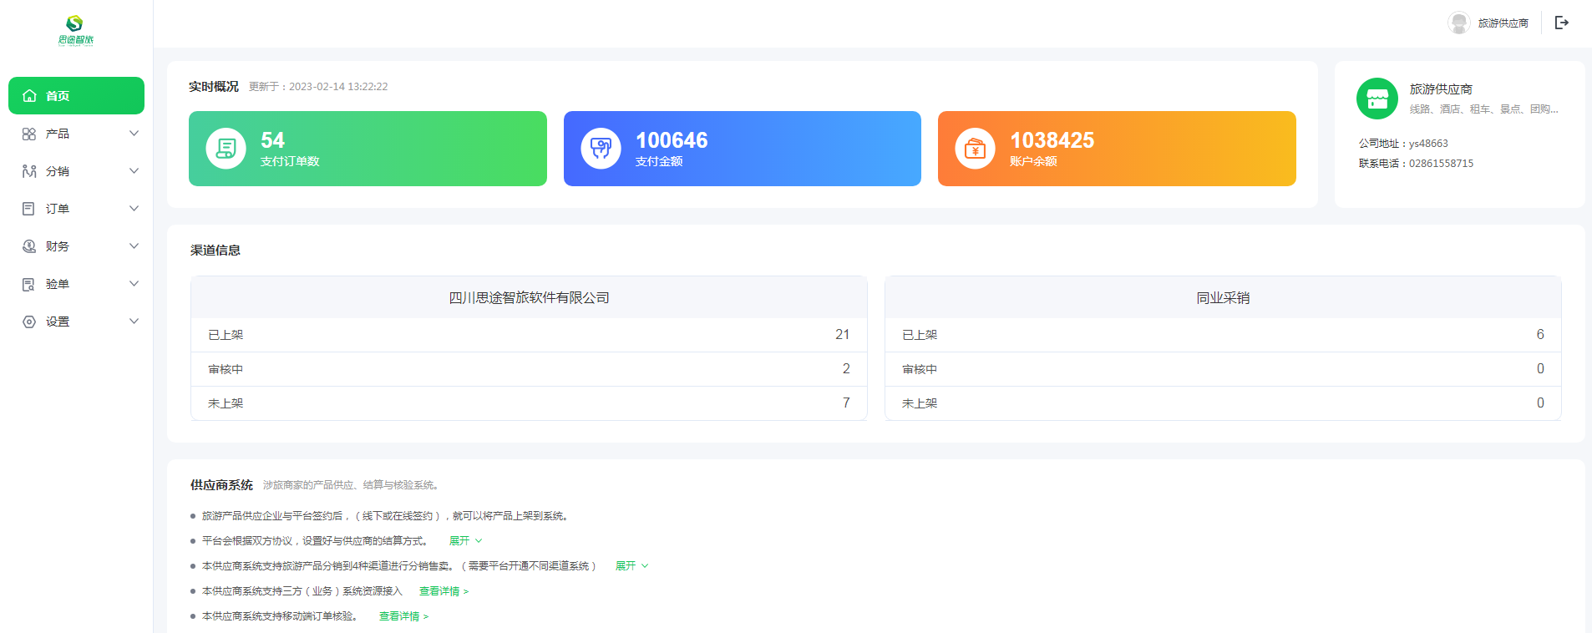
Task: Open the 验单 menu item
Action: (58, 284)
